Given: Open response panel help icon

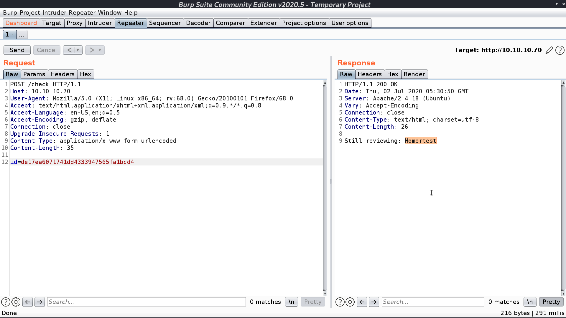Looking at the screenshot, I should click(x=340, y=302).
